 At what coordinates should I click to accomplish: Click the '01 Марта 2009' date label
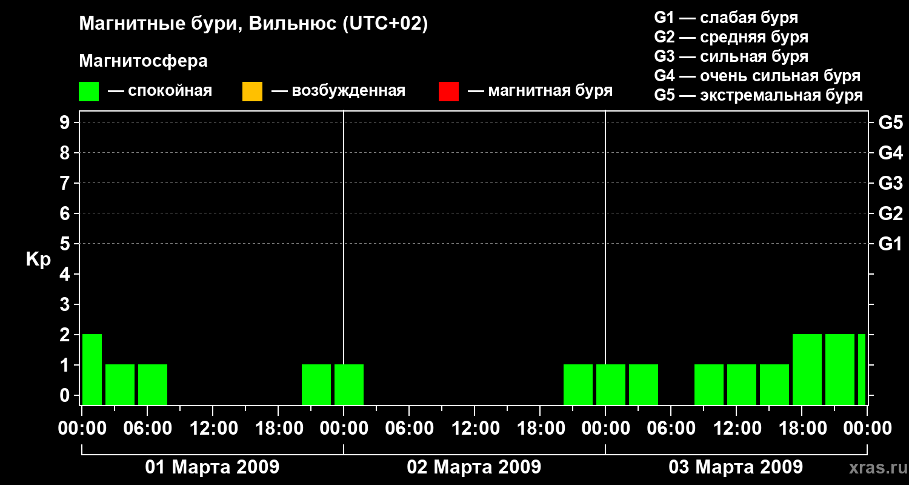click(x=212, y=467)
